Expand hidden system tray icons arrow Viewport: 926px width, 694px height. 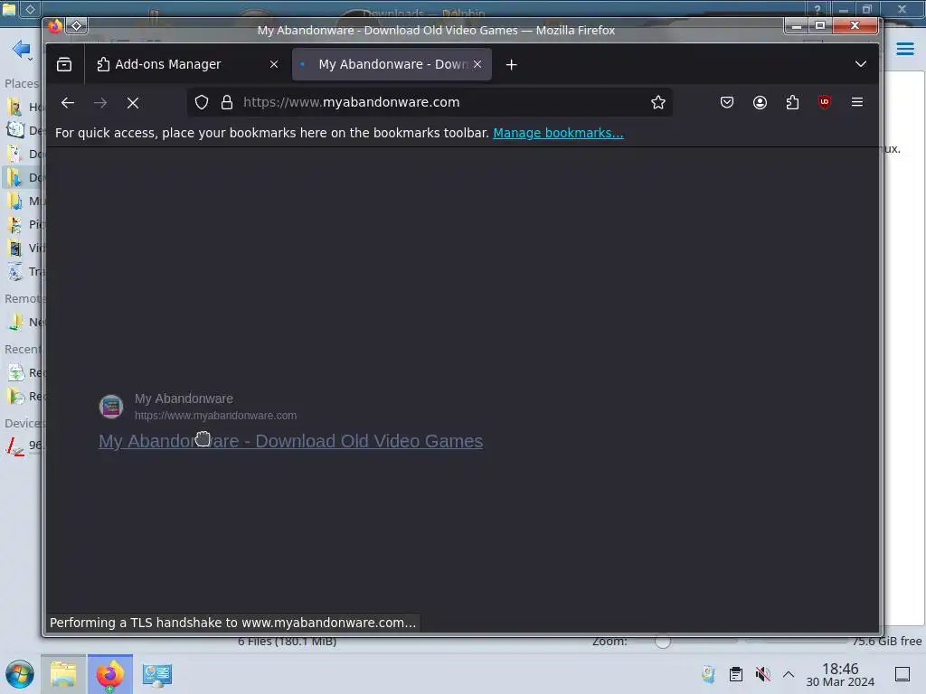[789, 674]
